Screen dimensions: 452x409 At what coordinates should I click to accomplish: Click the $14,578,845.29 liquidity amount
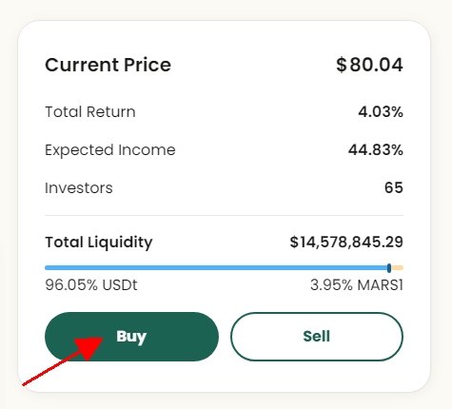tap(346, 242)
